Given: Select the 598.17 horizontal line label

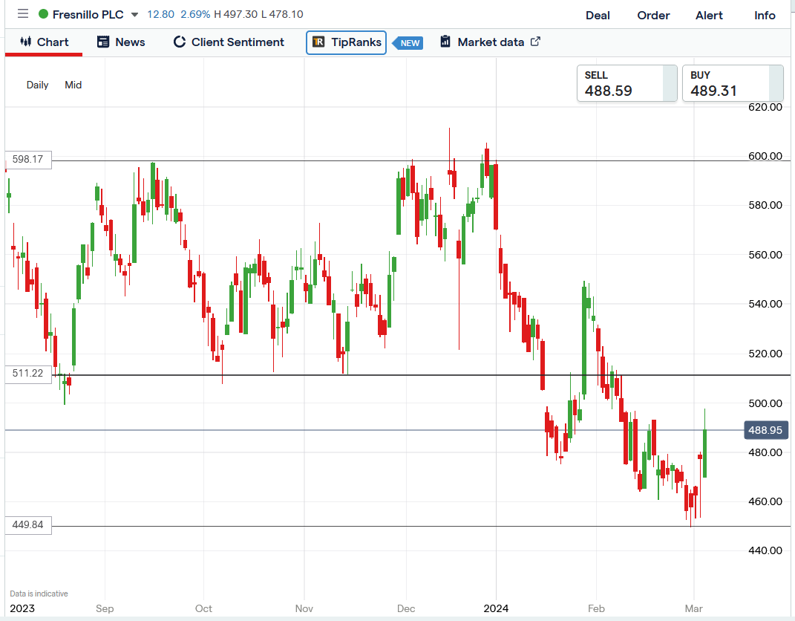Looking at the screenshot, I should [28, 159].
